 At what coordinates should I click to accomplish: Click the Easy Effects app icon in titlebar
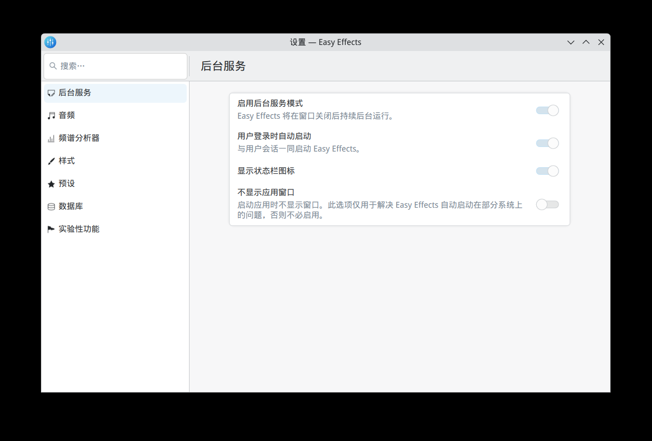tap(50, 42)
